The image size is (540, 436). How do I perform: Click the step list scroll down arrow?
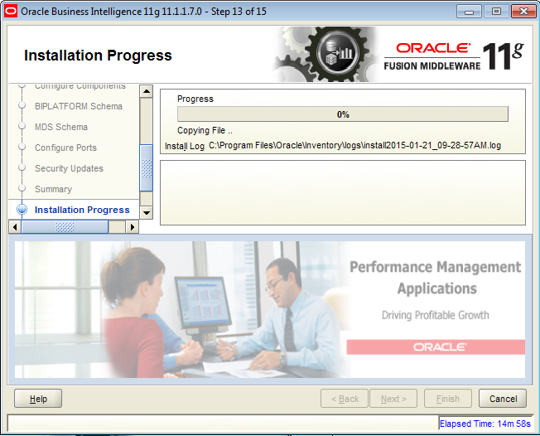coord(147,212)
